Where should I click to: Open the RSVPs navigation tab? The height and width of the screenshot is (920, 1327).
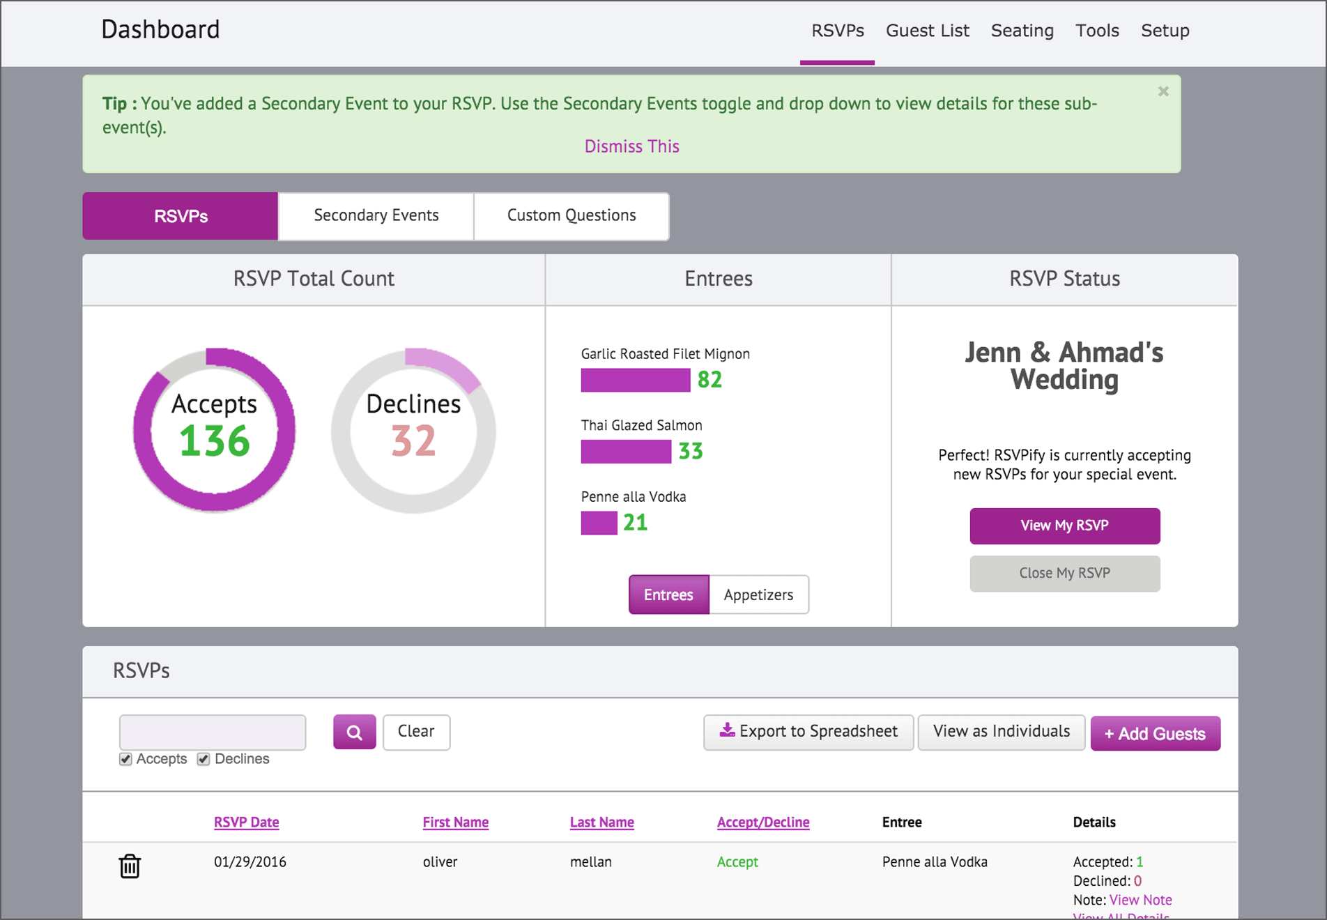click(x=838, y=31)
